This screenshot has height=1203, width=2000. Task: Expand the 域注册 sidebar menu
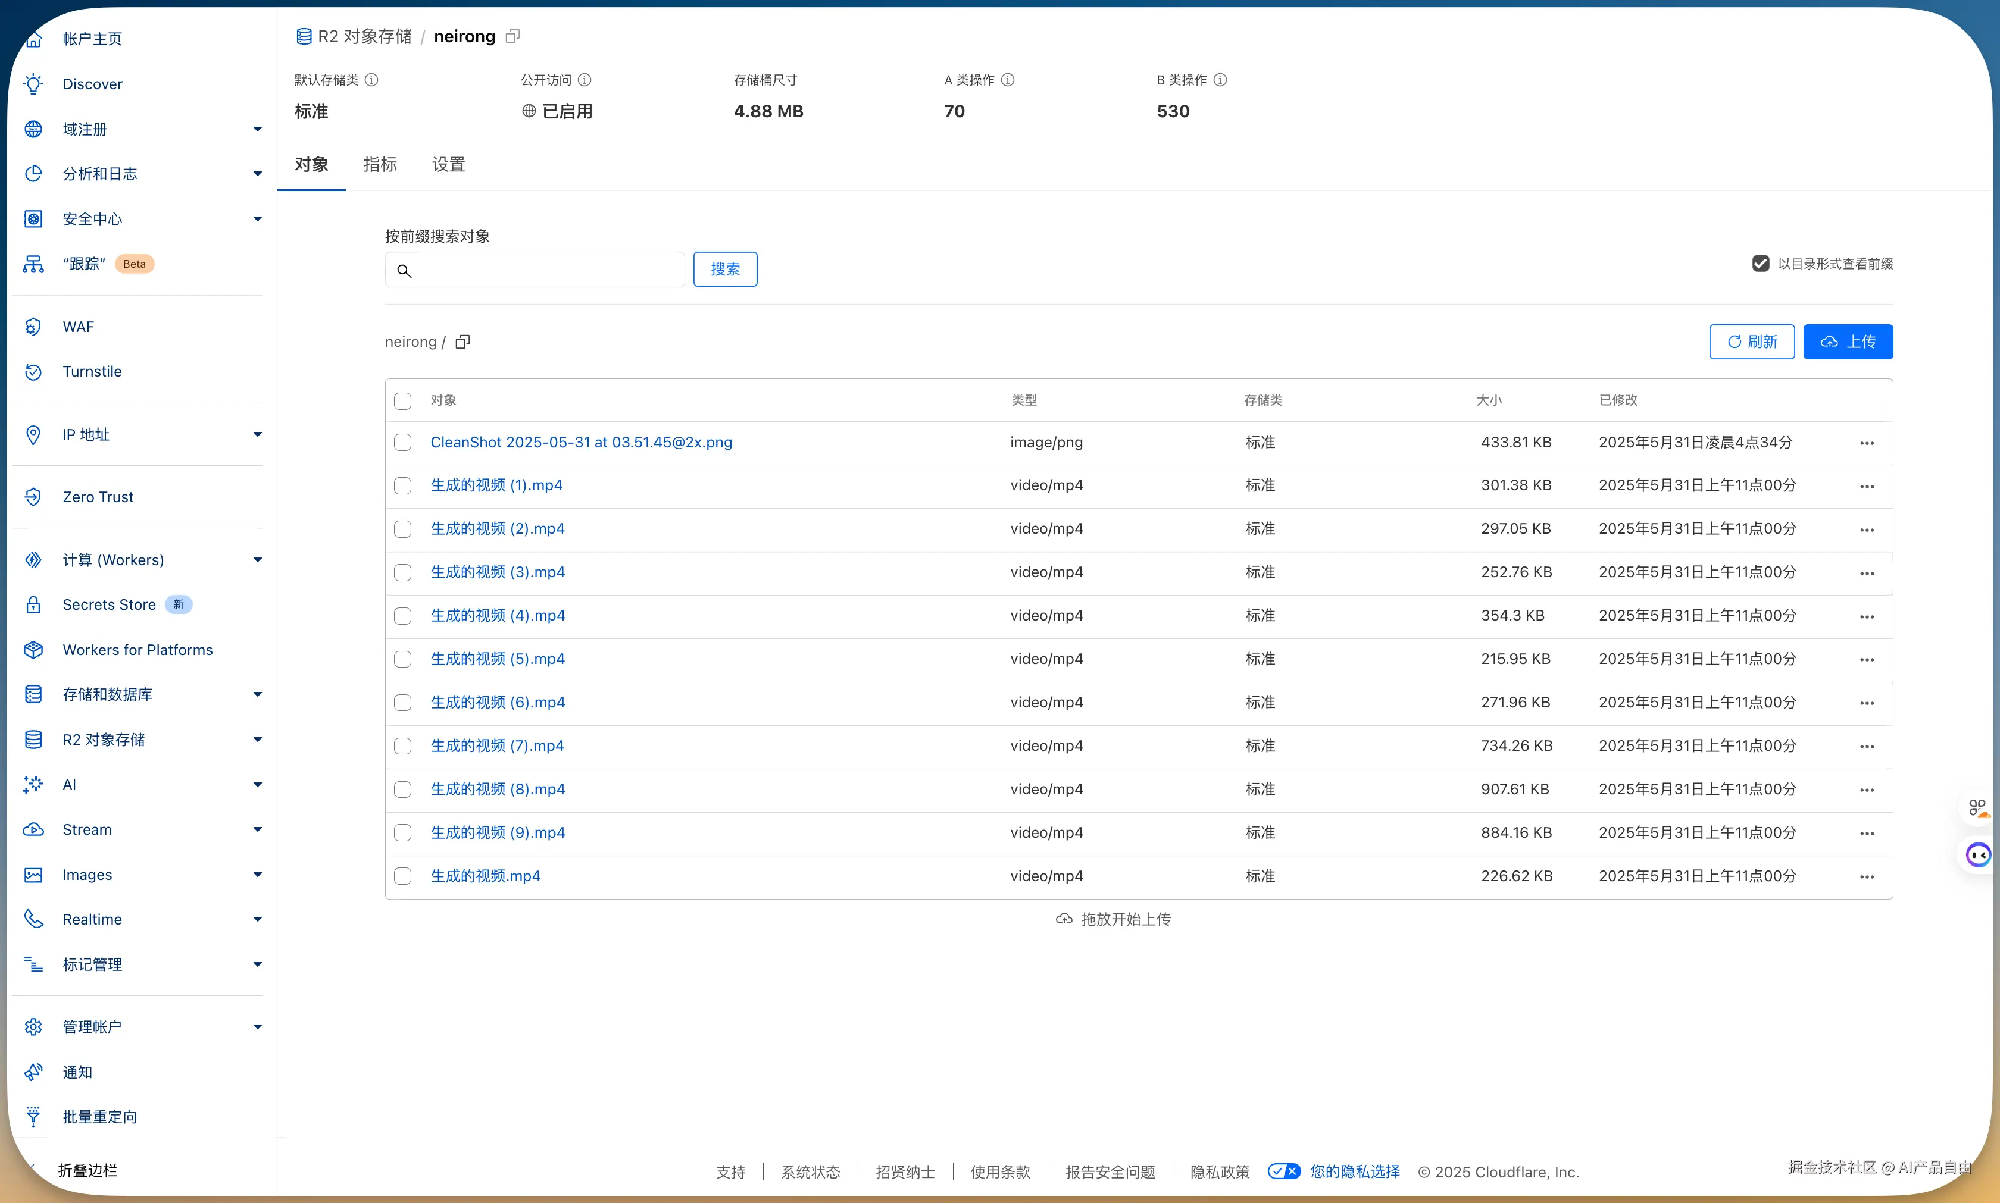[x=257, y=129]
